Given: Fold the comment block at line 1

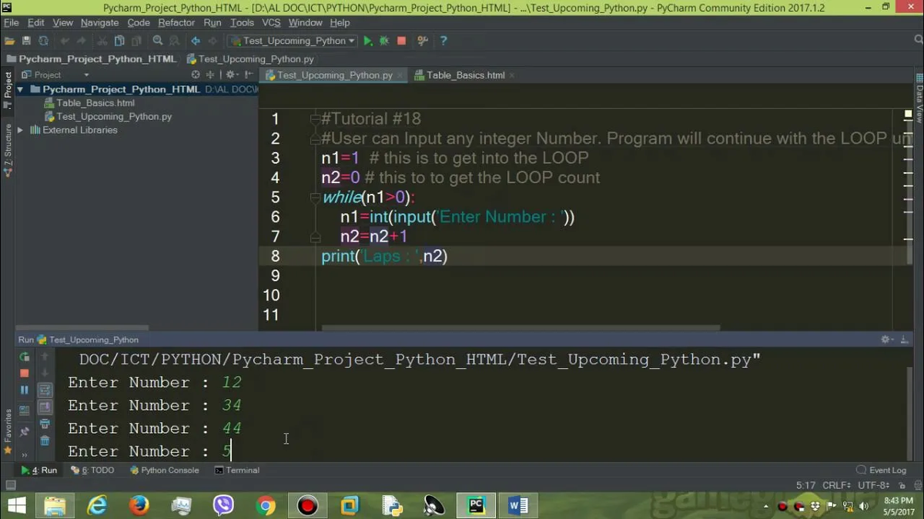Looking at the screenshot, I should [x=315, y=119].
